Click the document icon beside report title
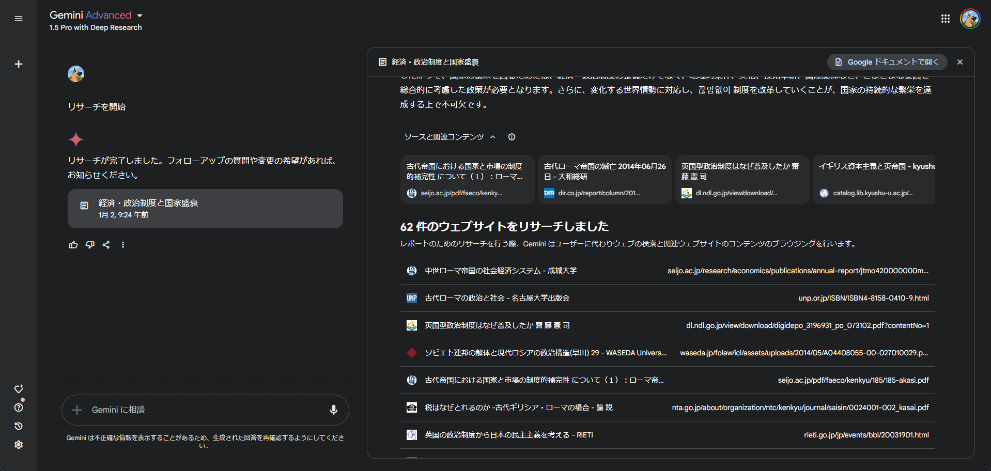The height and width of the screenshot is (471, 991). tap(382, 62)
